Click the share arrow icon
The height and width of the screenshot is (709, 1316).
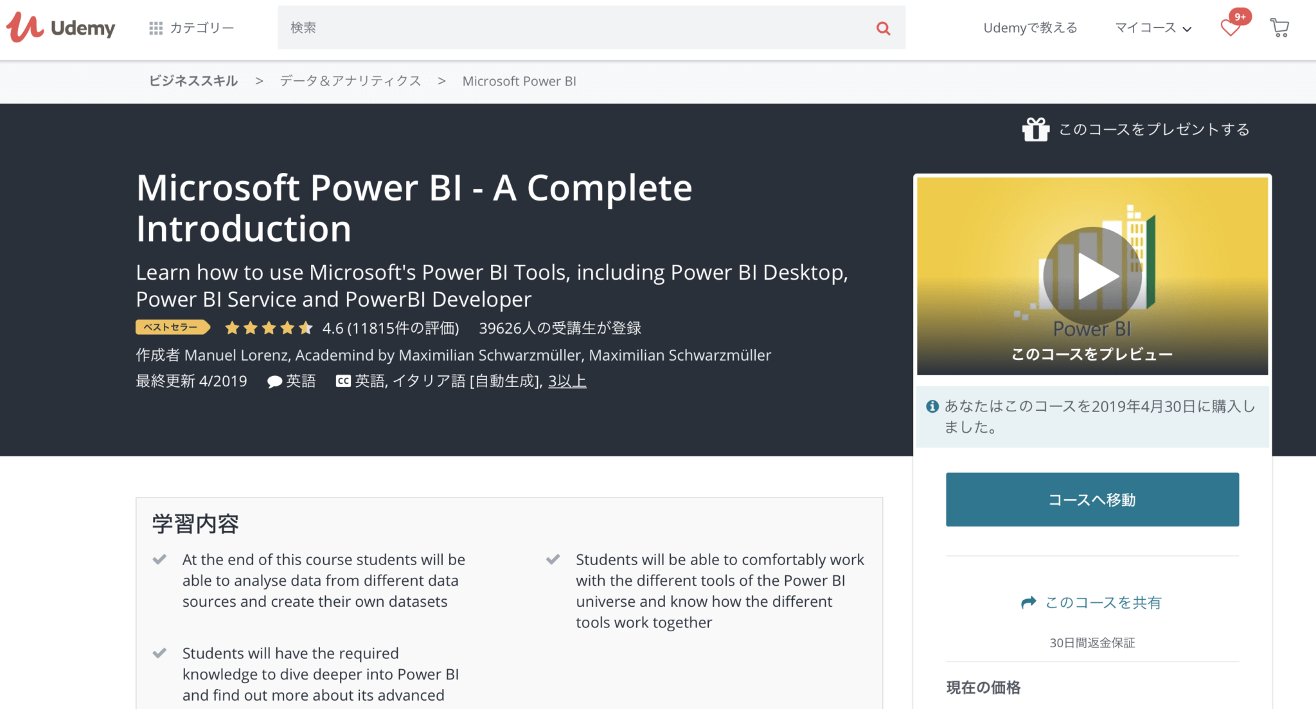[1029, 602]
